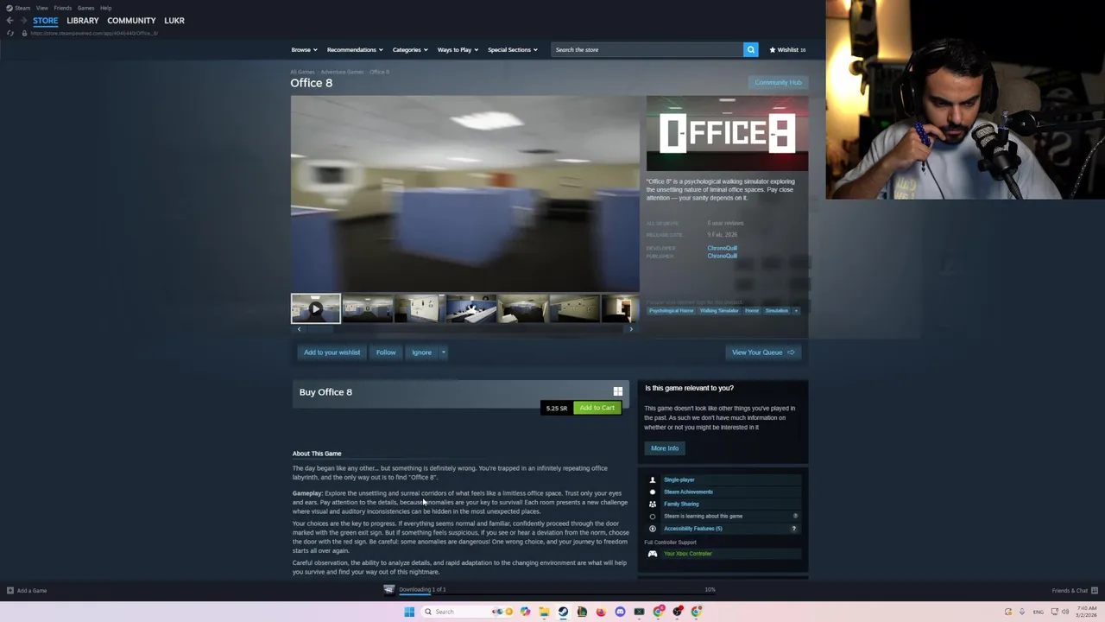The width and height of the screenshot is (1105, 622).
Task: Open the ChronoQuill developer link
Action: (723, 248)
